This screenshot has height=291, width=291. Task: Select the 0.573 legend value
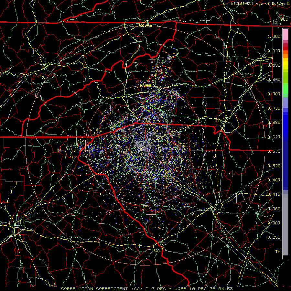[274, 151]
